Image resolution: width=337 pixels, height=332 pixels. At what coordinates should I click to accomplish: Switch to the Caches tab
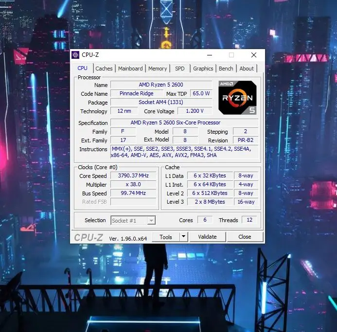click(104, 69)
